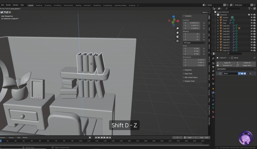
Task: Pin the properties editor with pin icon
Action: (254, 58)
